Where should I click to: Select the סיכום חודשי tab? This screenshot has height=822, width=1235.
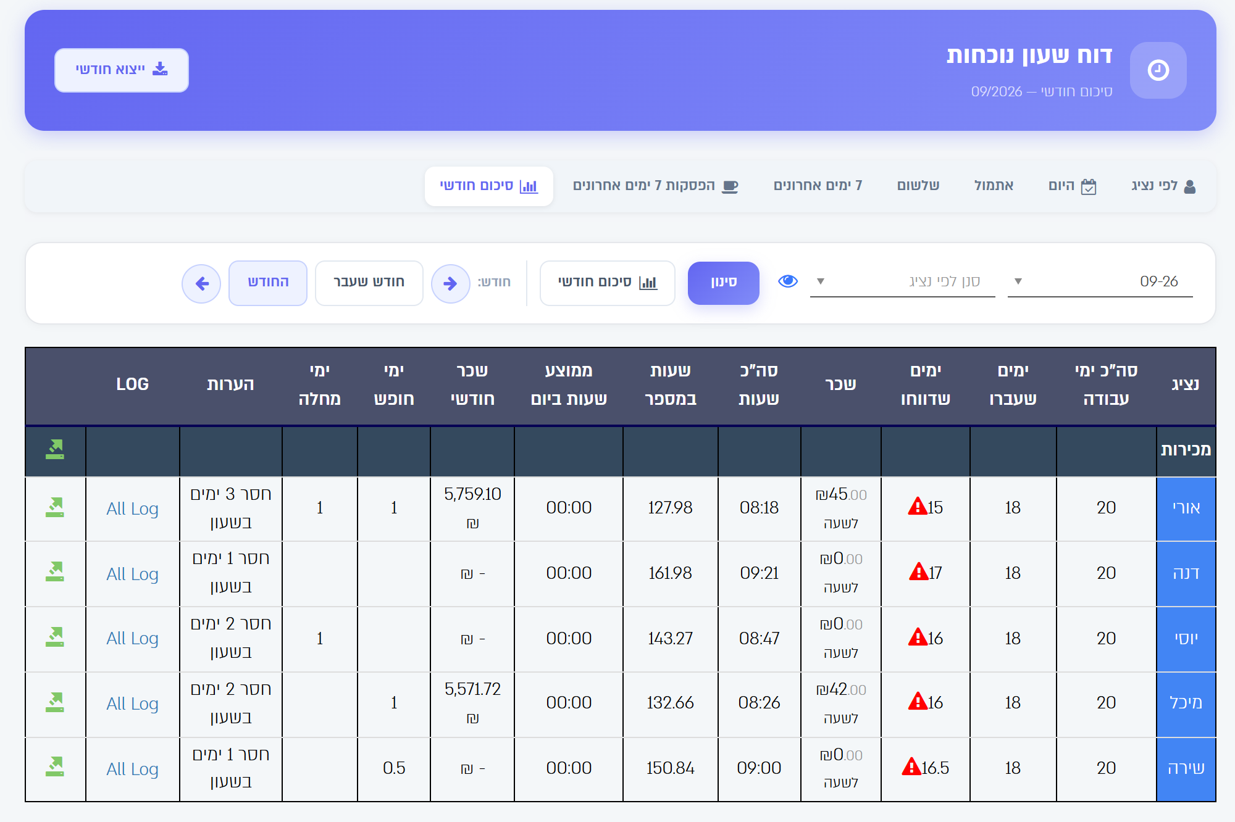(x=488, y=186)
